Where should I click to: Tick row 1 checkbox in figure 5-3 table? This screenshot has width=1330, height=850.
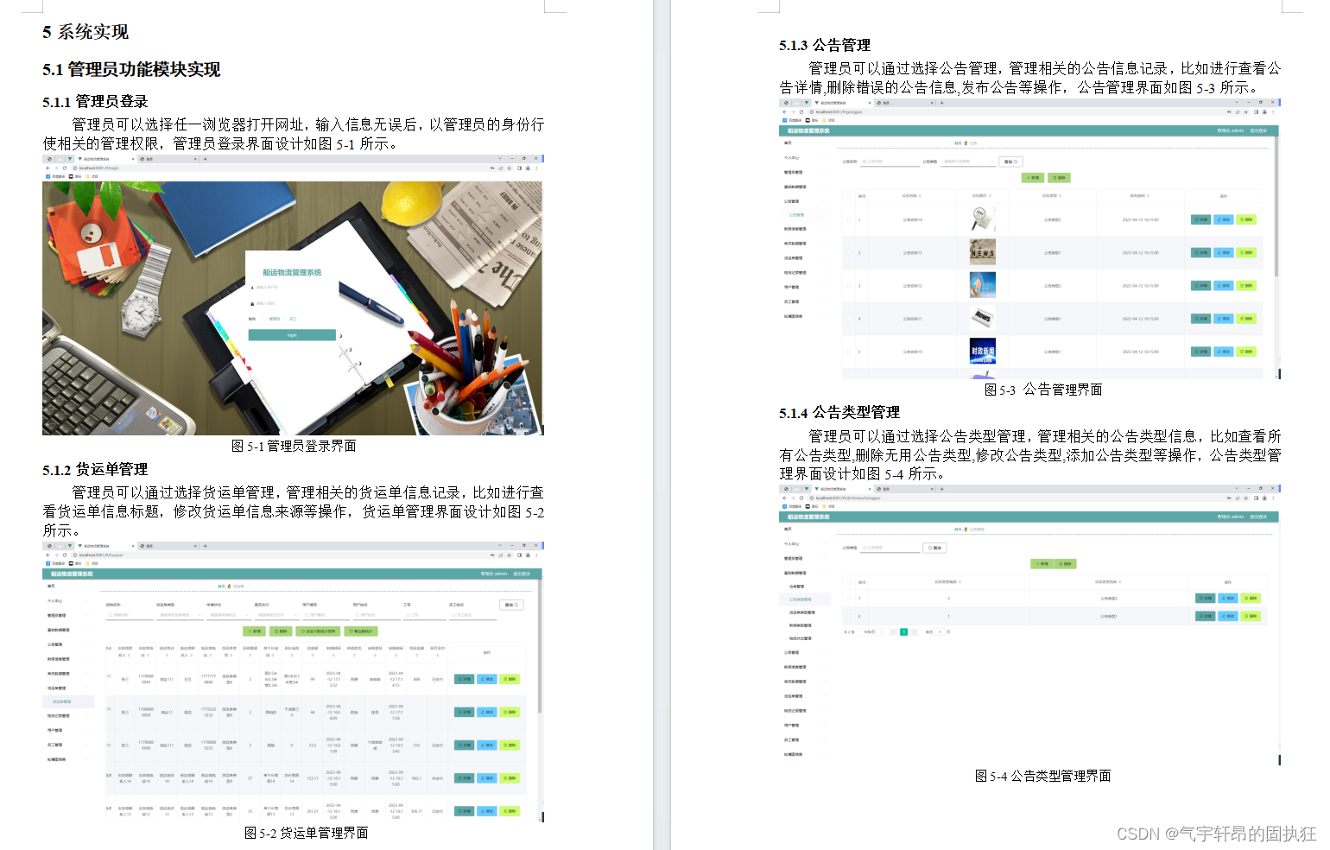click(x=849, y=219)
